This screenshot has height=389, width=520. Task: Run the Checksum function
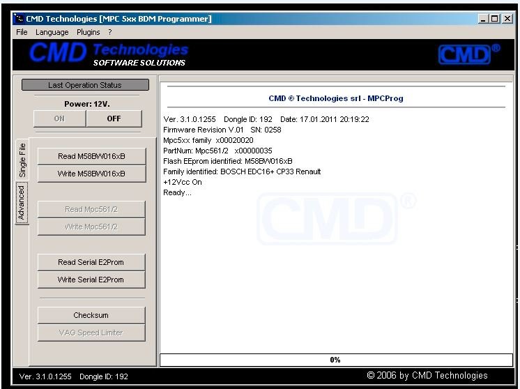click(x=91, y=315)
